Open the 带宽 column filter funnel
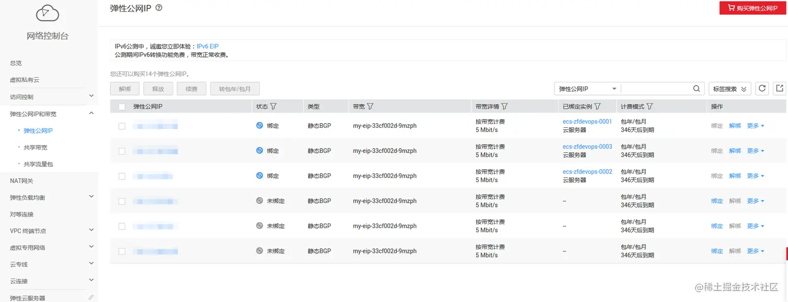The image size is (788, 302). click(370, 106)
